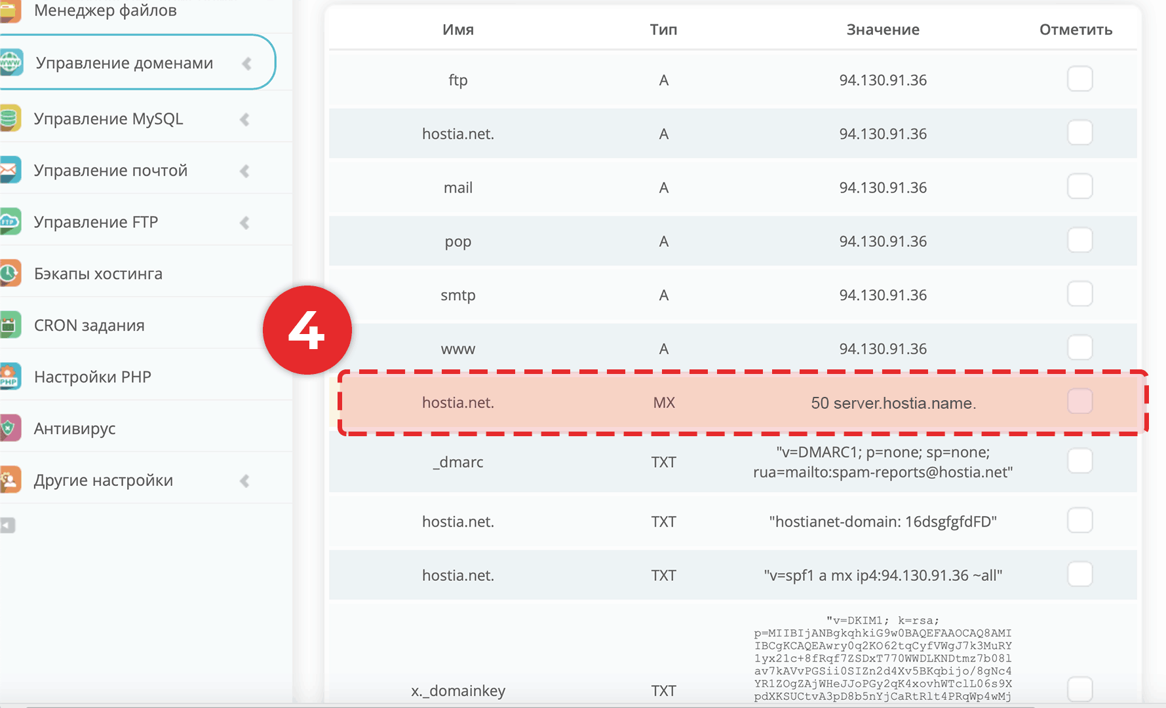Viewport: 1166px width, 708px height.
Task: Click the mail record name
Action: pyautogui.click(x=458, y=188)
